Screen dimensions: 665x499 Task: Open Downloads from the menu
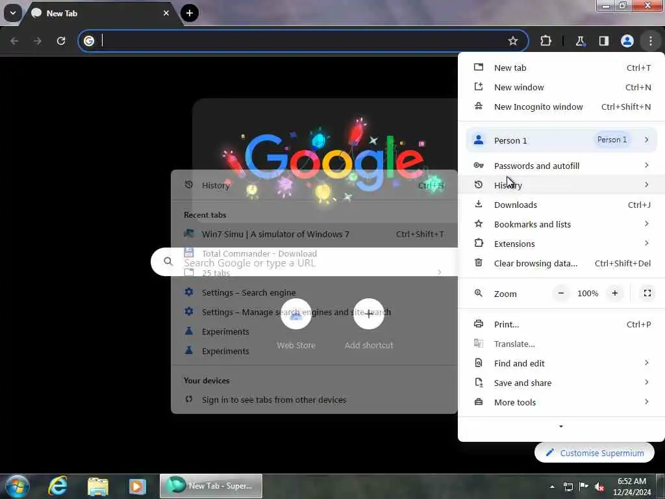[x=561, y=205]
